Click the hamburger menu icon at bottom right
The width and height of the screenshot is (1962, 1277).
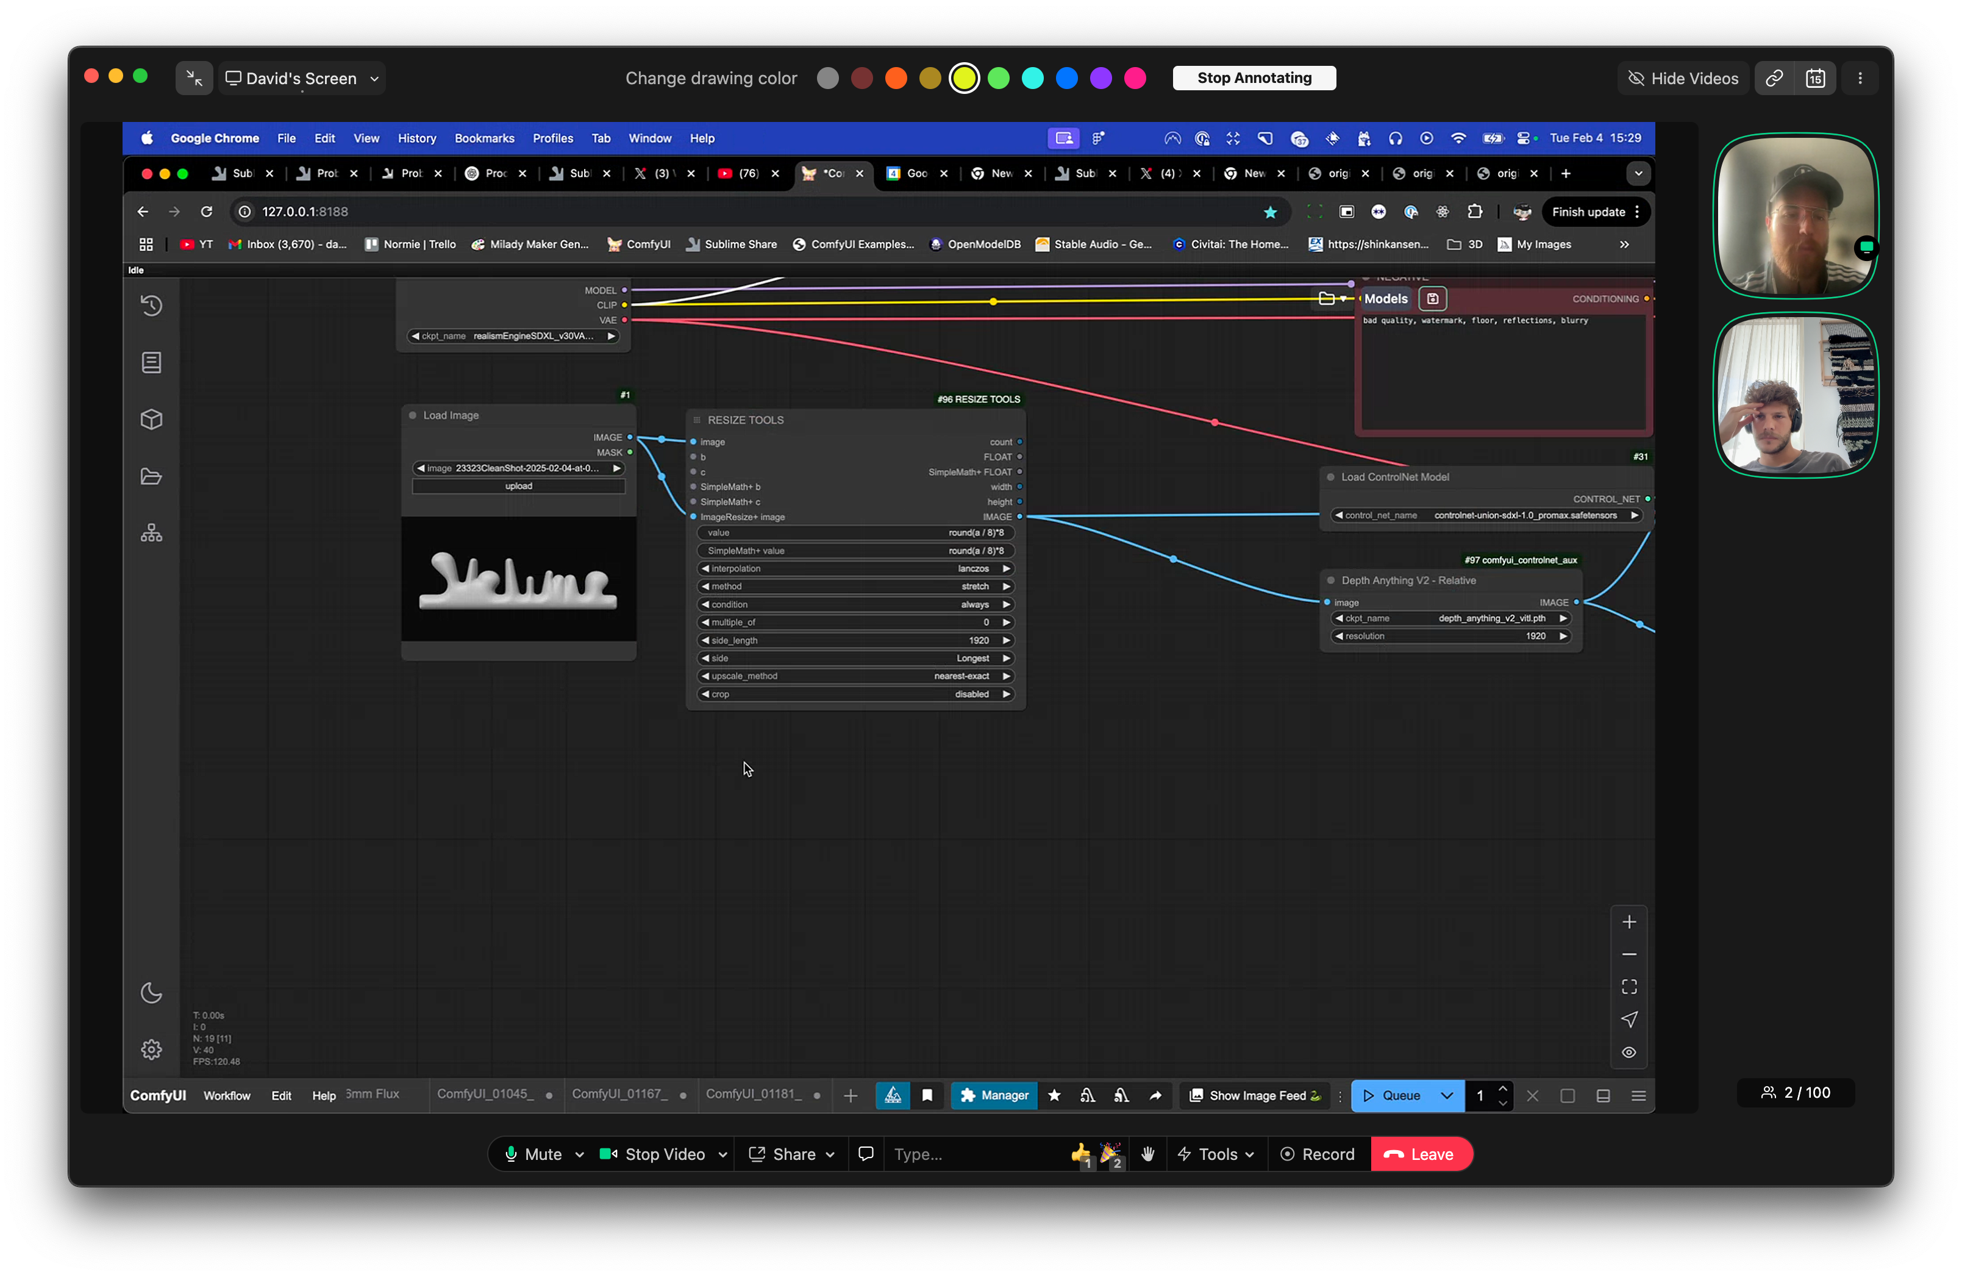[1639, 1095]
